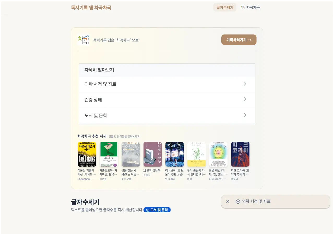Viewport: 334px width, 235px height.
Task: Expand the 건강 상태 chevron arrow
Action: point(245,99)
